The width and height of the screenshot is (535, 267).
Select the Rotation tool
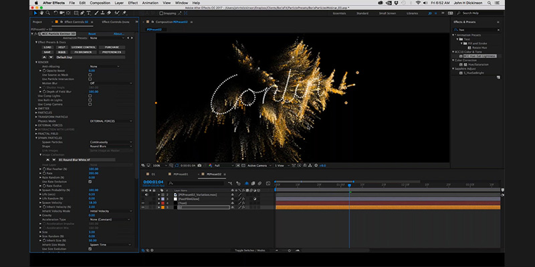tap(56, 13)
